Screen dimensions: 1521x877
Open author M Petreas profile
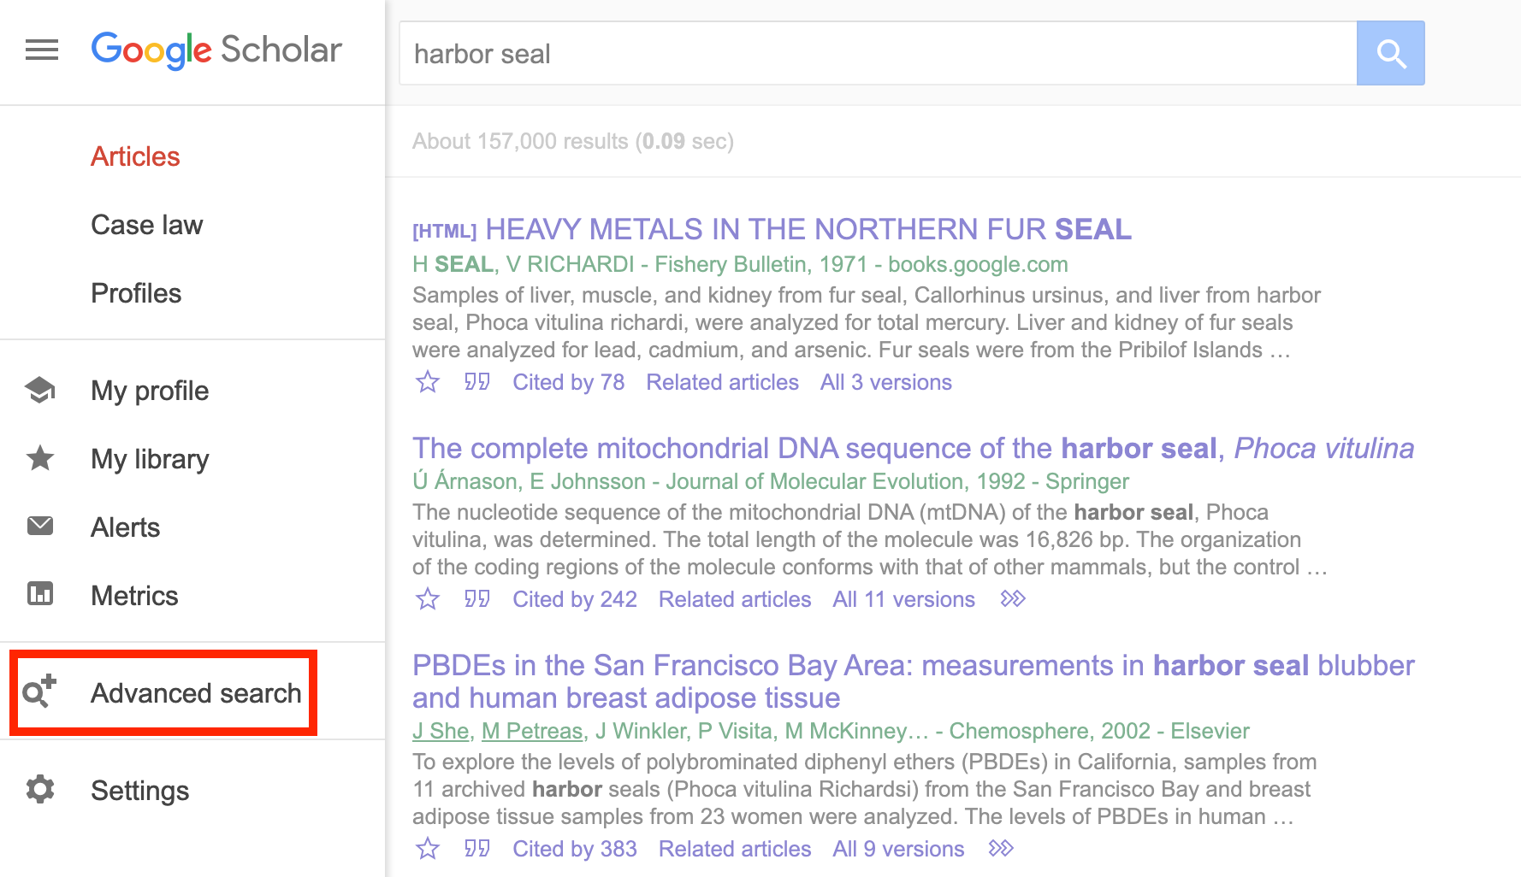tap(531, 731)
